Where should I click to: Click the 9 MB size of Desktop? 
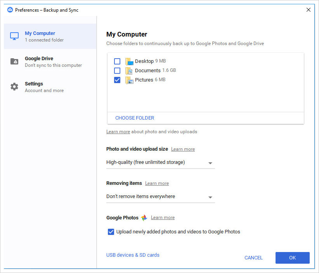click(x=161, y=61)
